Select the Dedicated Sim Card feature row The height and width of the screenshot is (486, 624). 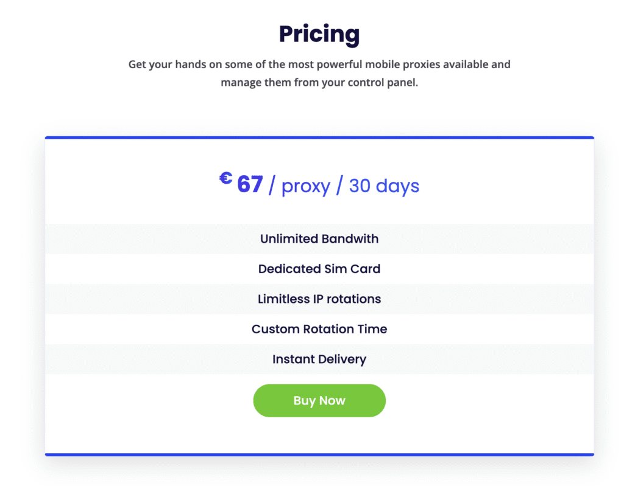319,269
